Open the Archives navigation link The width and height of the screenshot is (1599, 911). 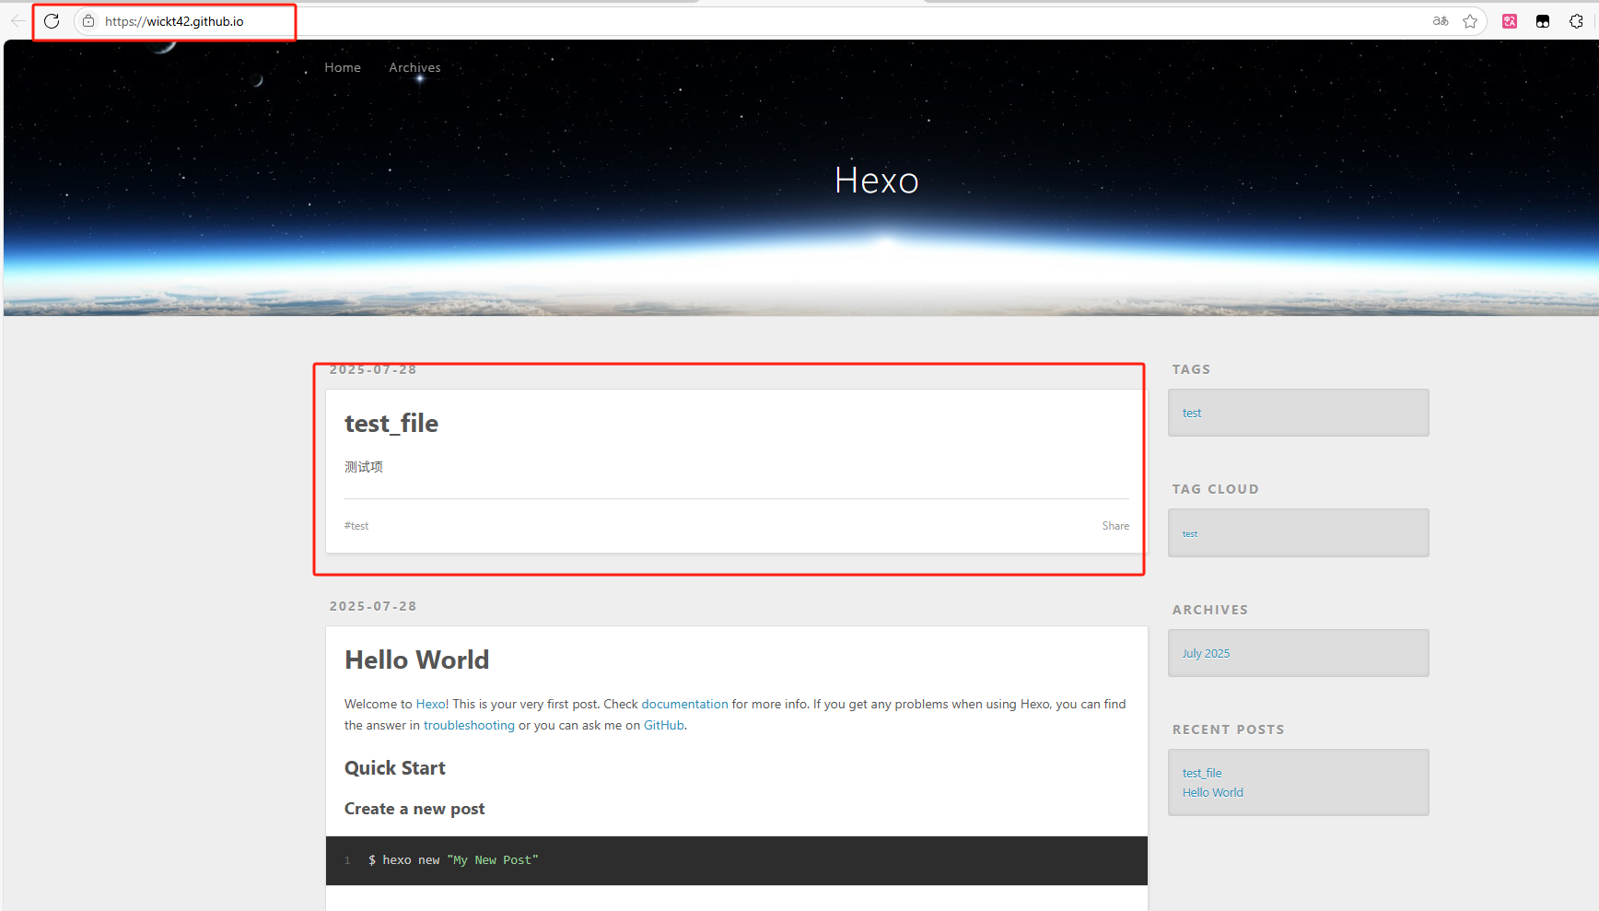(x=414, y=67)
